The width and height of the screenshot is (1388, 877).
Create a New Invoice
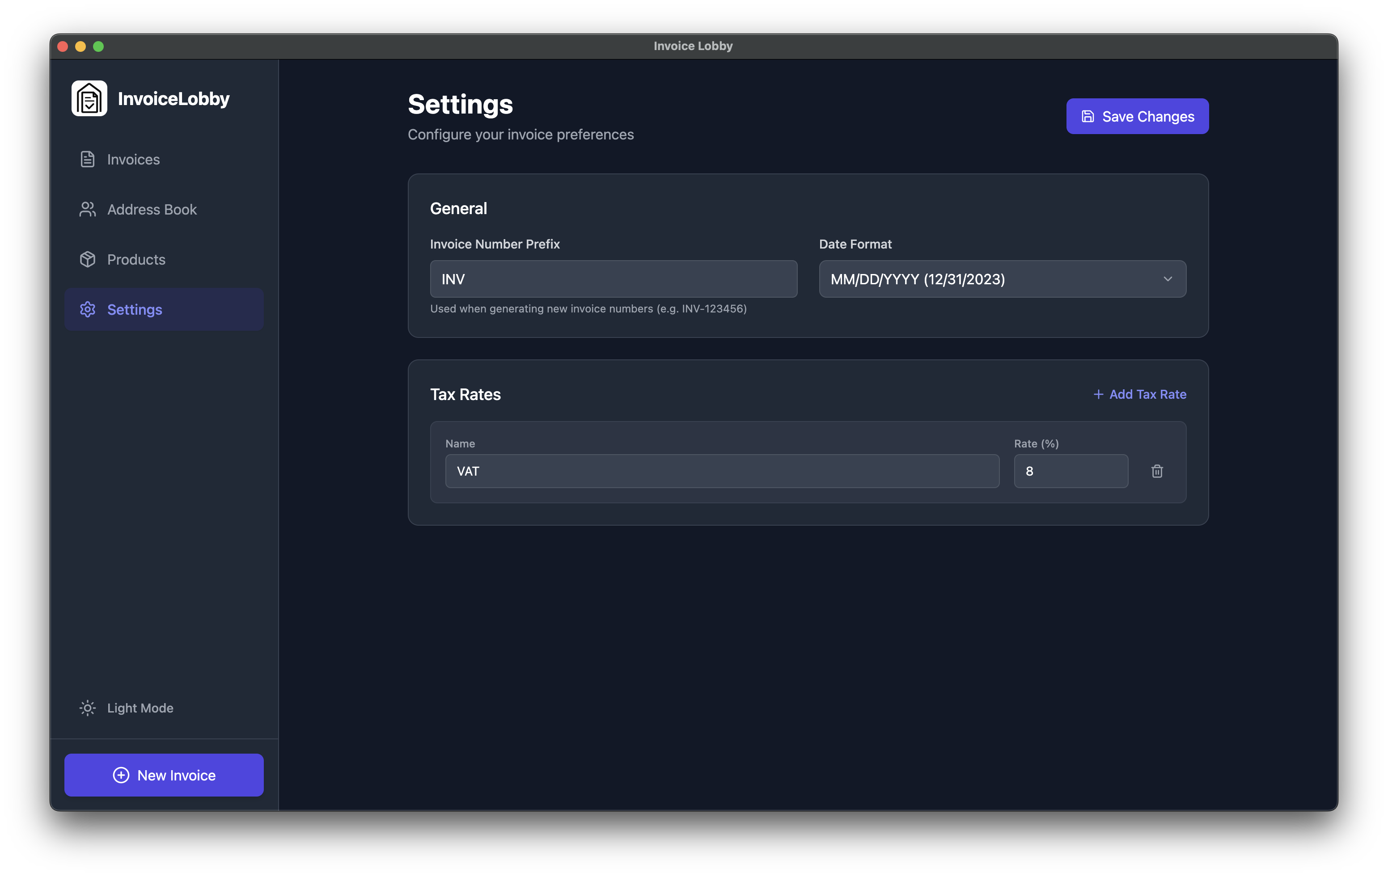(x=164, y=775)
